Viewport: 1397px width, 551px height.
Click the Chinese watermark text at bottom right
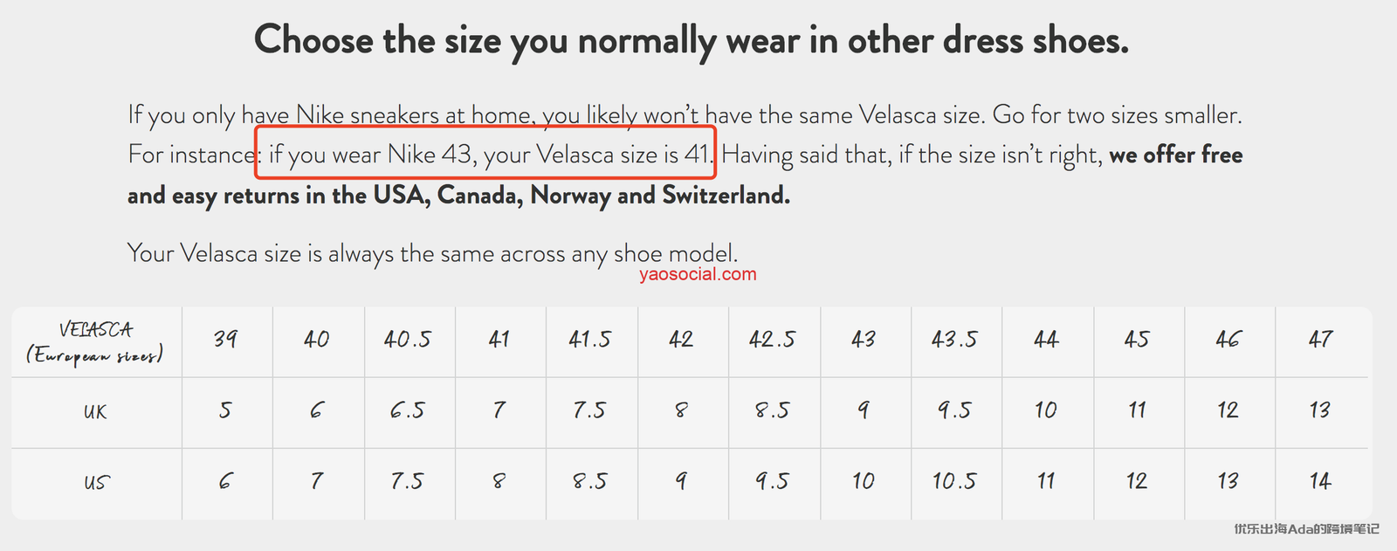click(1306, 529)
